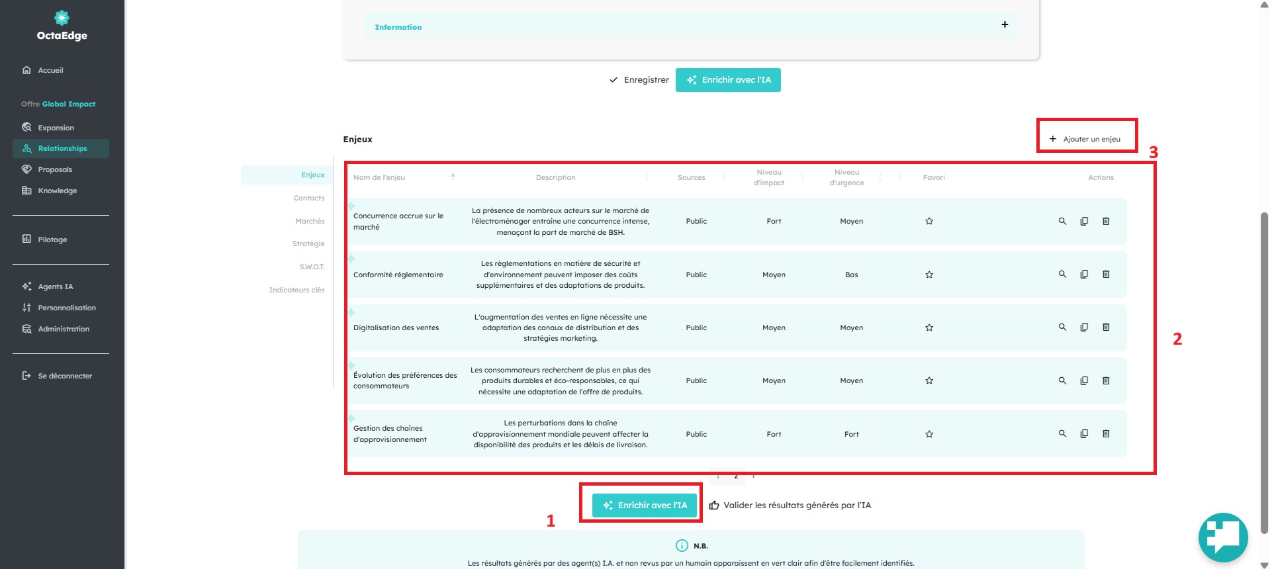Viewport: 1270px width, 569px height.
Task: Select Relationships in sidebar
Action: click(61, 148)
